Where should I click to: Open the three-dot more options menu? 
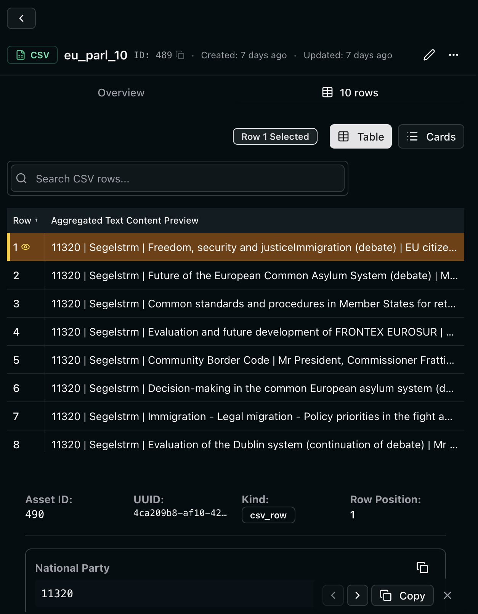(x=454, y=55)
